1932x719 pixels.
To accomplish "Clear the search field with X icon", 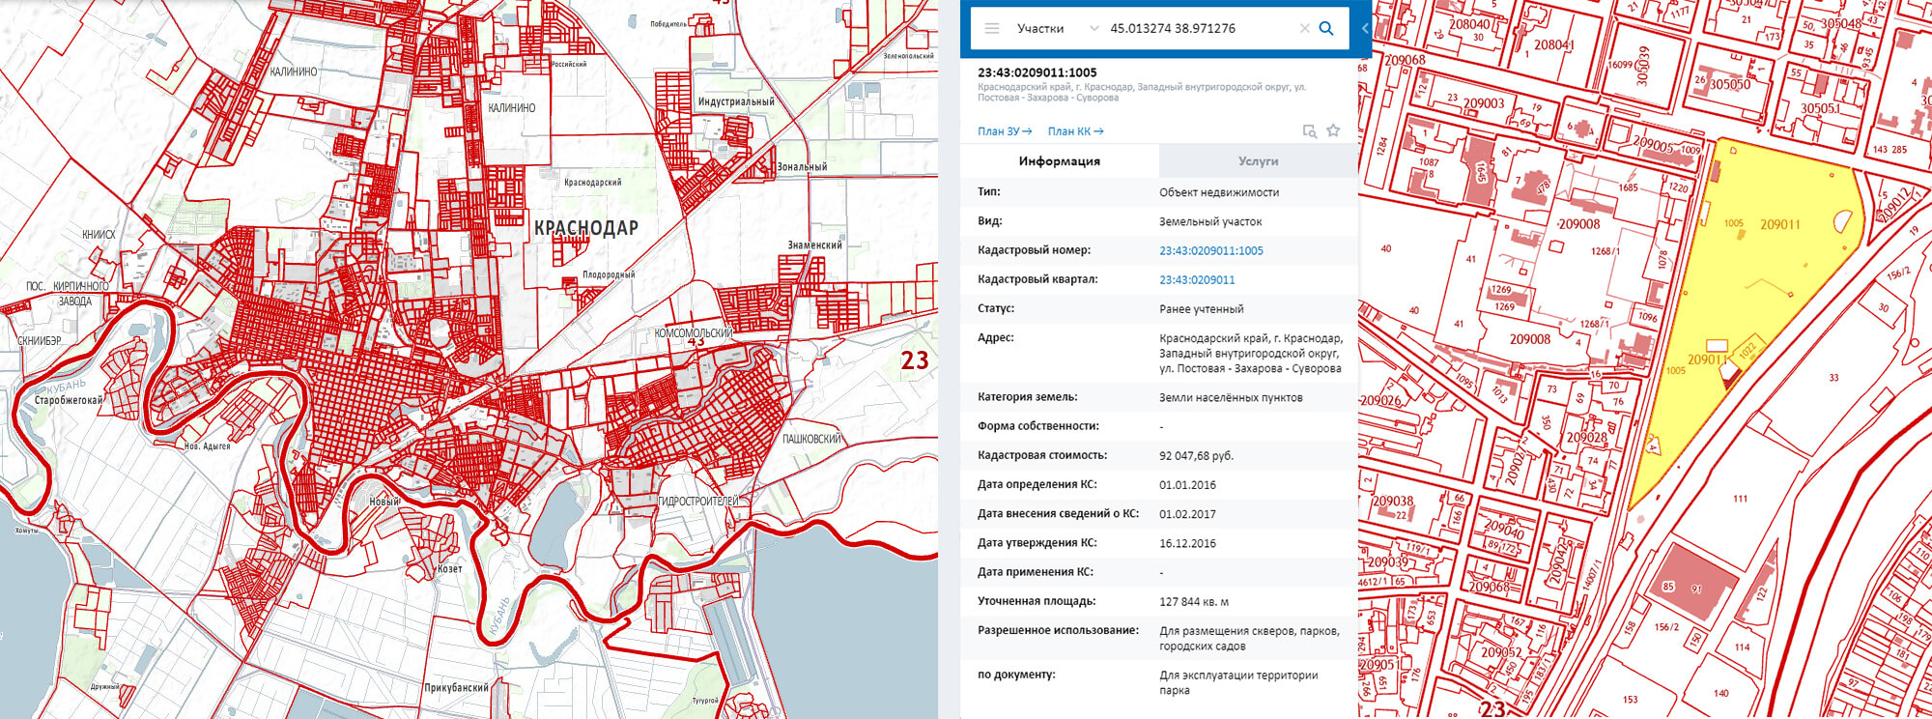I will coord(1304,28).
